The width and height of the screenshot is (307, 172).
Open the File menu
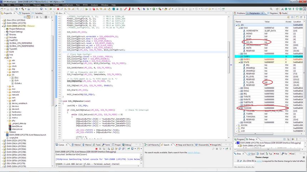[x=2, y=5]
